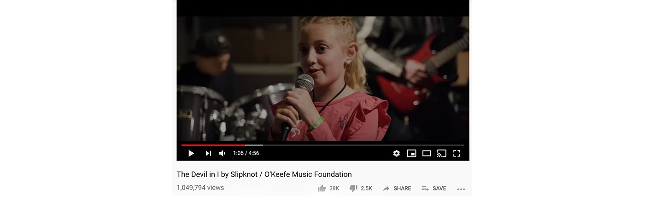Click the SHARE text label
Image resolution: width=645 pixels, height=207 pixels.
(x=402, y=189)
